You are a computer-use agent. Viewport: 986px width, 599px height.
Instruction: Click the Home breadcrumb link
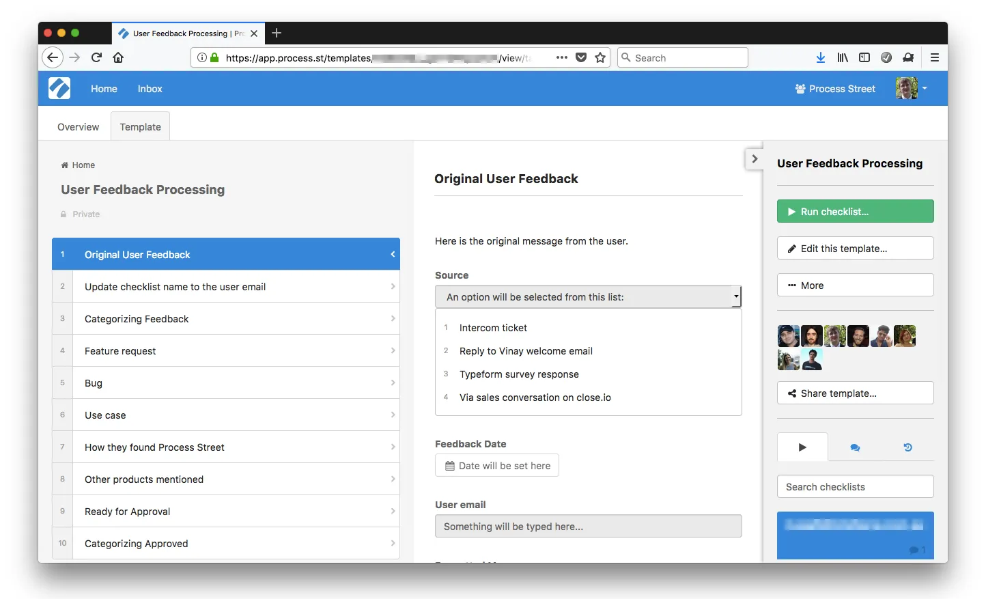pyautogui.click(x=78, y=165)
